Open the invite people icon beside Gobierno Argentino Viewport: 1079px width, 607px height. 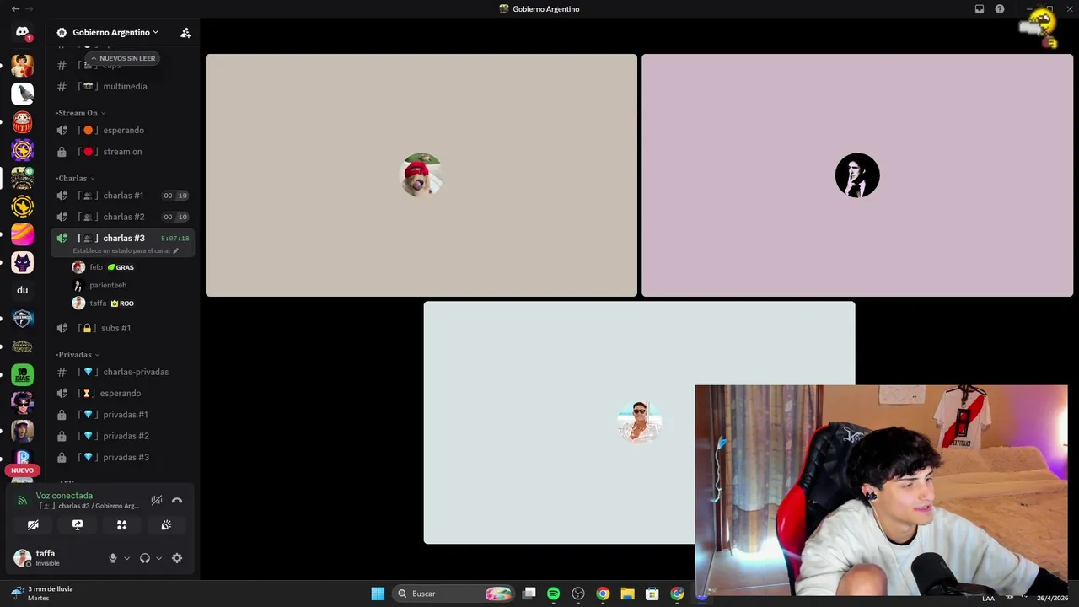coord(185,33)
